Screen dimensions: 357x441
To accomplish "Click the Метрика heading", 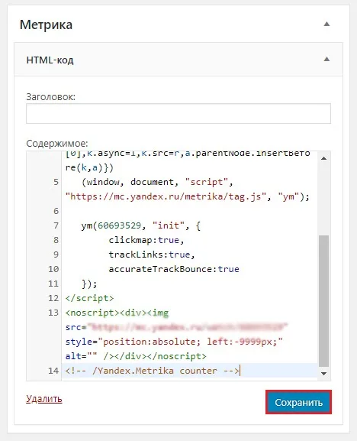I will click(x=46, y=24).
